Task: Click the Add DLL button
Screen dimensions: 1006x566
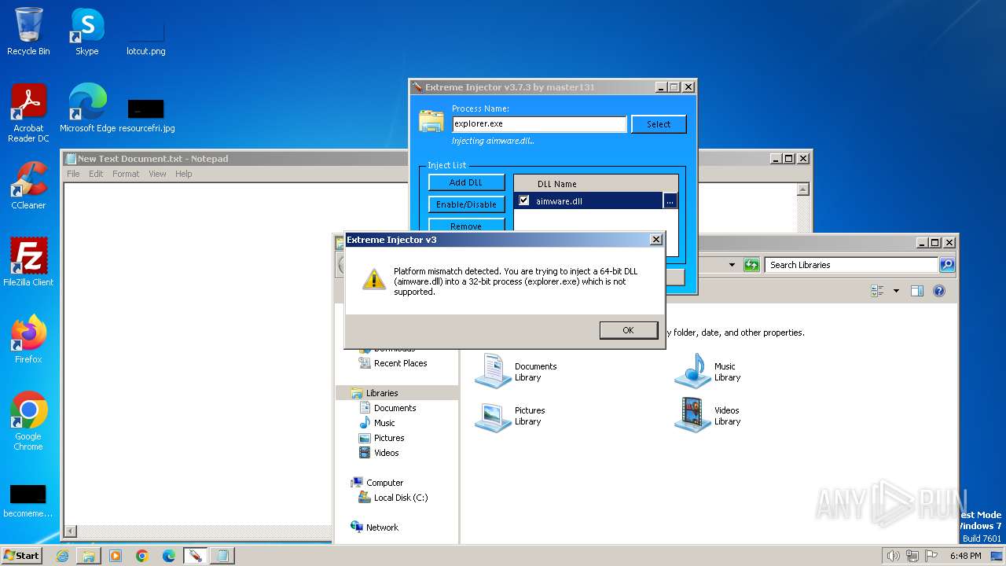Action: coord(466,182)
